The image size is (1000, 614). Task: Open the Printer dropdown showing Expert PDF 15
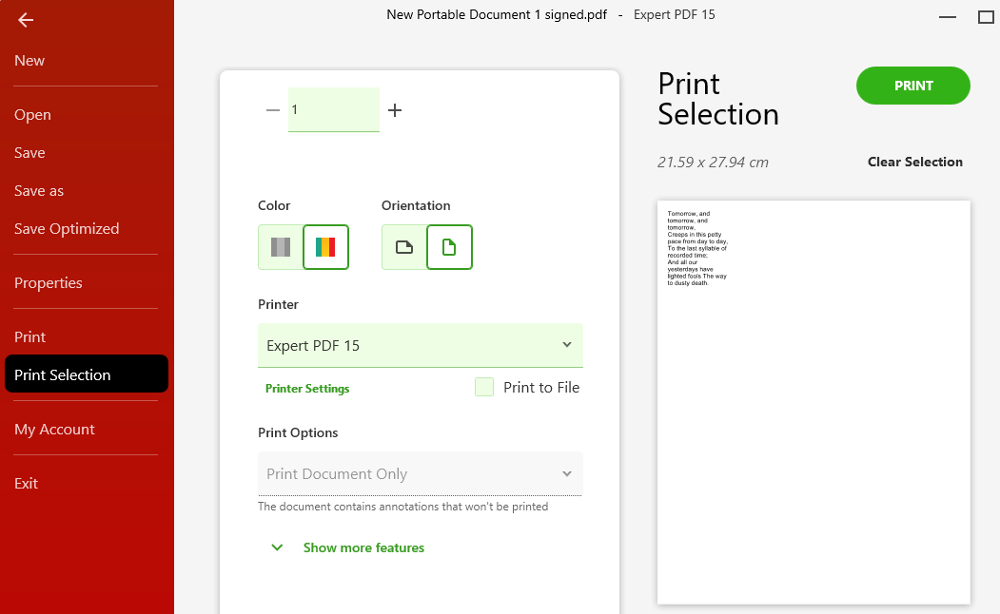click(x=421, y=345)
